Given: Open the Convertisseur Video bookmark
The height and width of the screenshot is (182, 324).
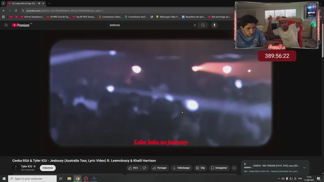Looking at the screenshot, I should point(110,17).
